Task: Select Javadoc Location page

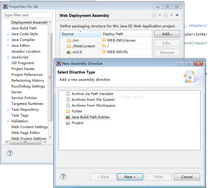Action: pyautogui.click(x=26, y=51)
